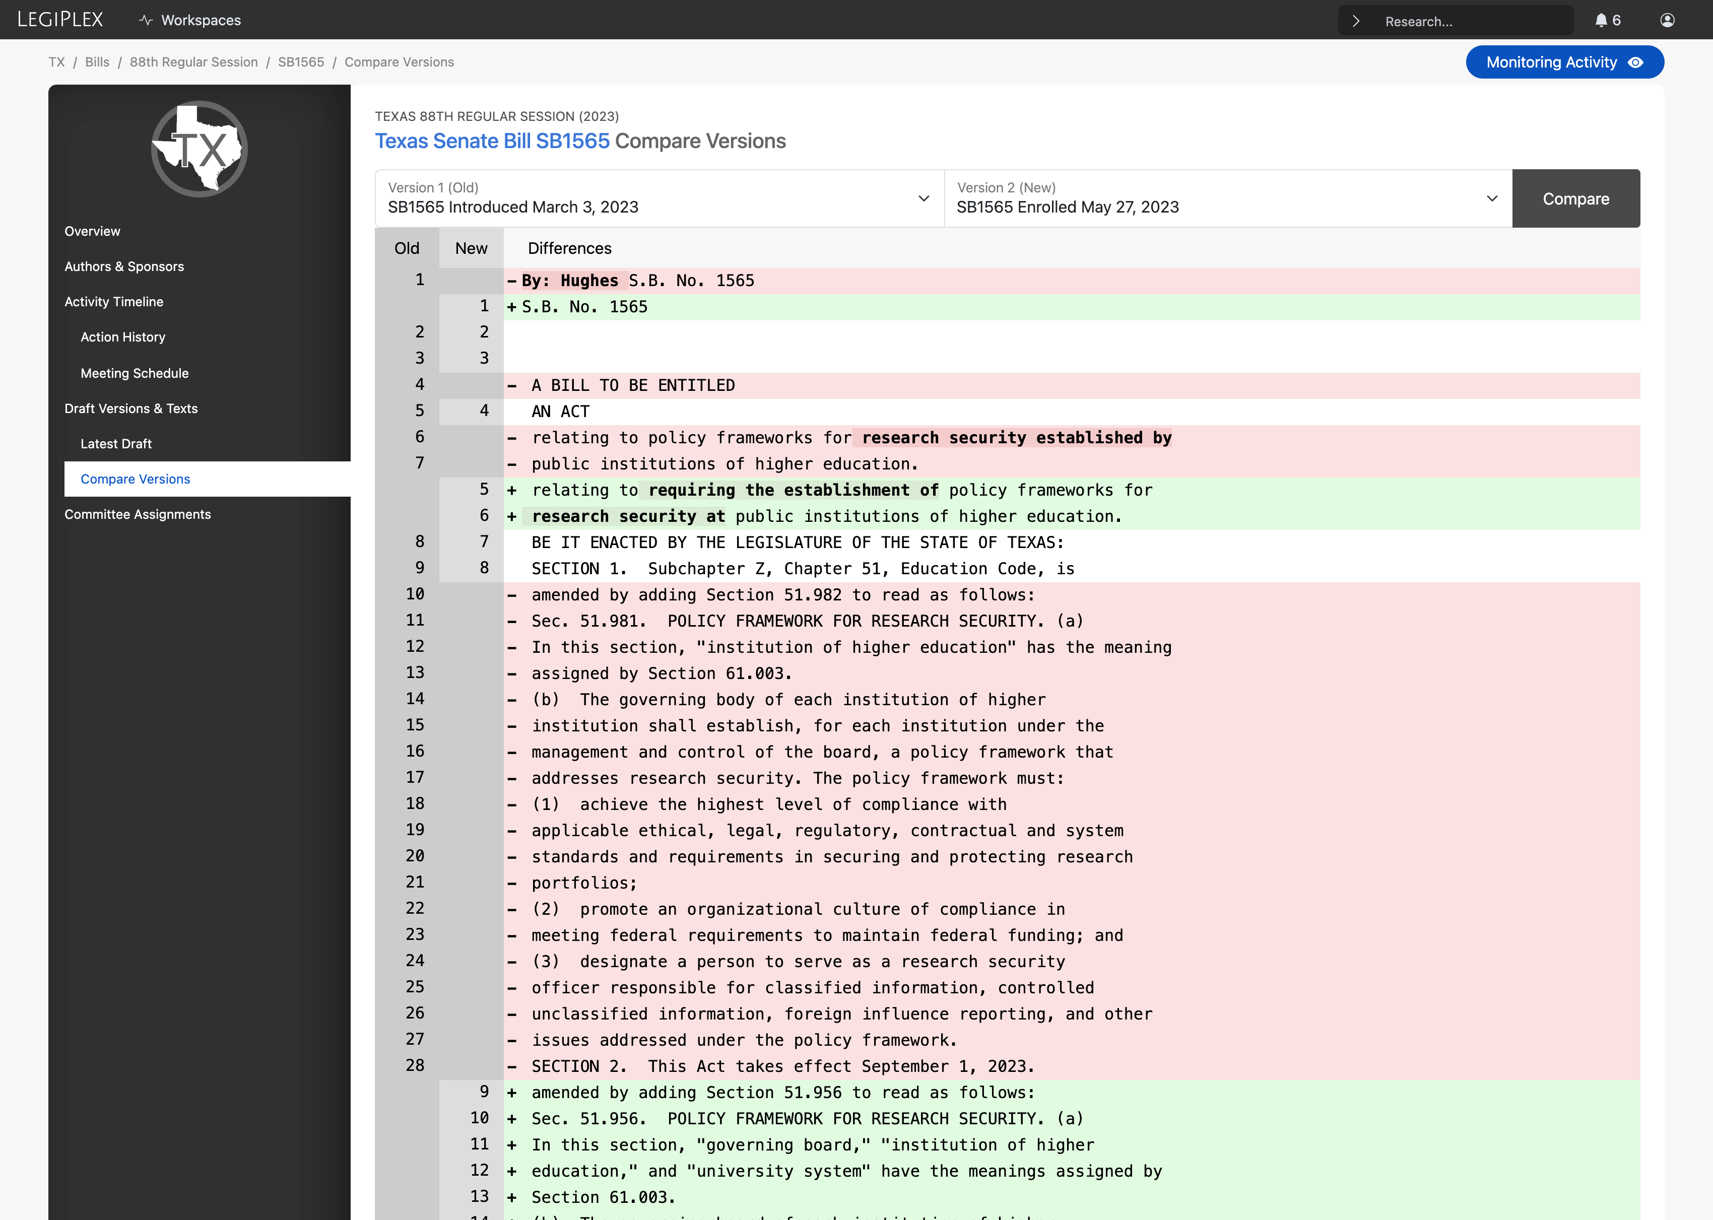1713x1220 pixels.
Task: Click the LEGIPLEX logo
Action: tap(60, 20)
